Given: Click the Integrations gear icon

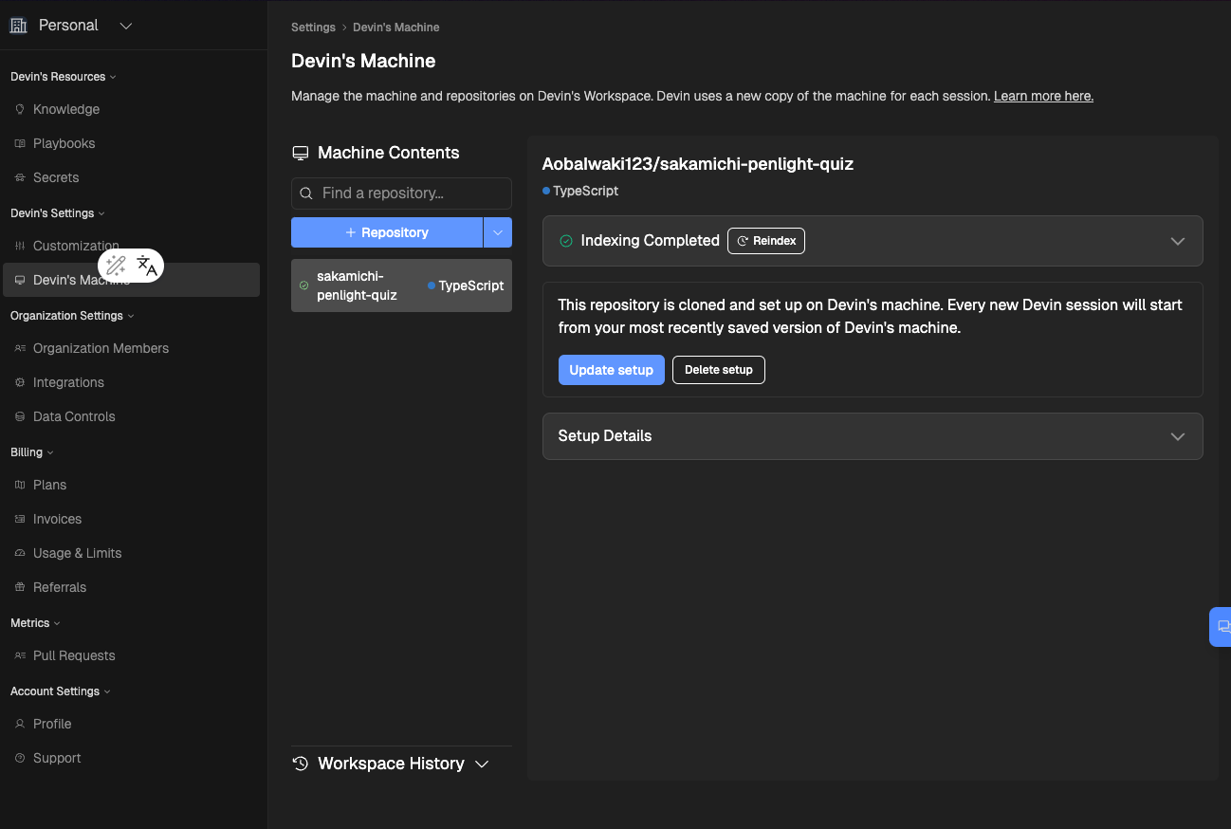Looking at the screenshot, I should 20,382.
